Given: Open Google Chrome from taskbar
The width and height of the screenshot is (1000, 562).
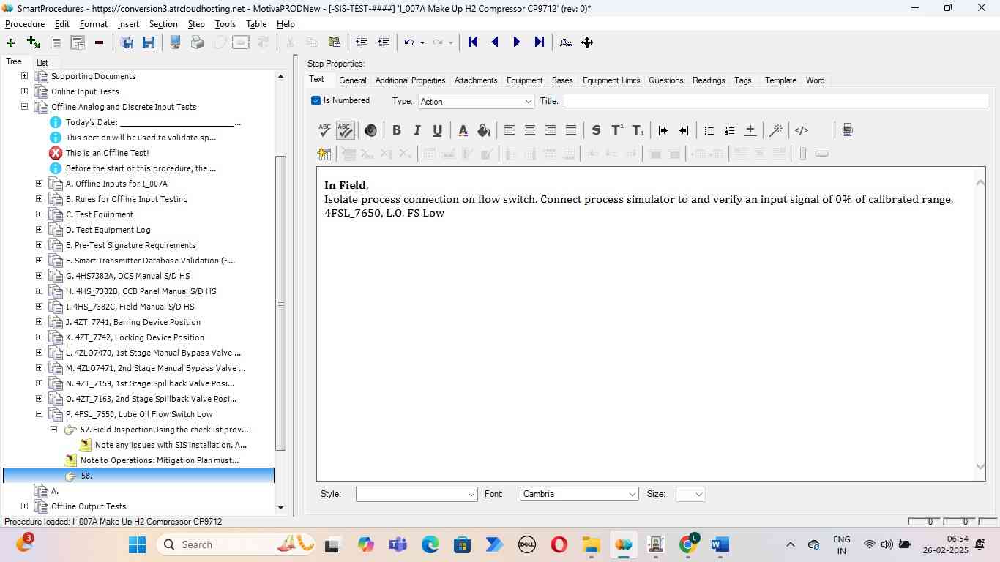Looking at the screenshot, I should pyautogui.click(x=688, y=544).
